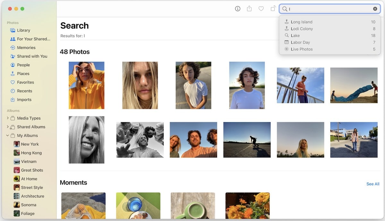
Task: Open the orange flowers moment
Action: pos(248,206)
